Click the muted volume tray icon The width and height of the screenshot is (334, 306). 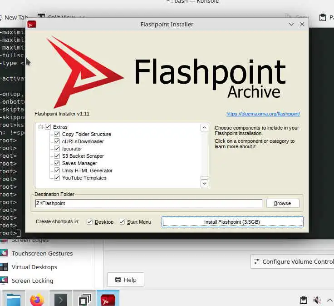tap(317, 300)
